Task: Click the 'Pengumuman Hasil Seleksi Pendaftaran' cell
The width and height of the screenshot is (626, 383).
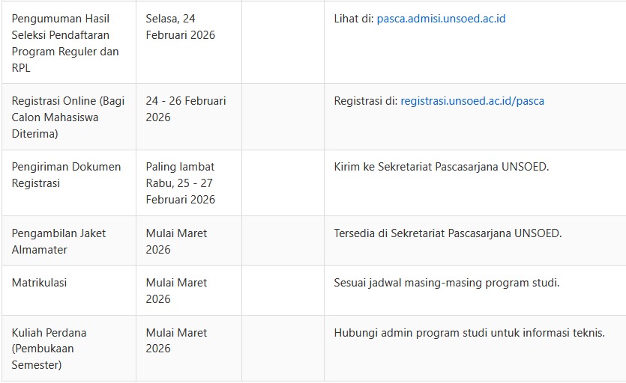Action: coord(65,43)
